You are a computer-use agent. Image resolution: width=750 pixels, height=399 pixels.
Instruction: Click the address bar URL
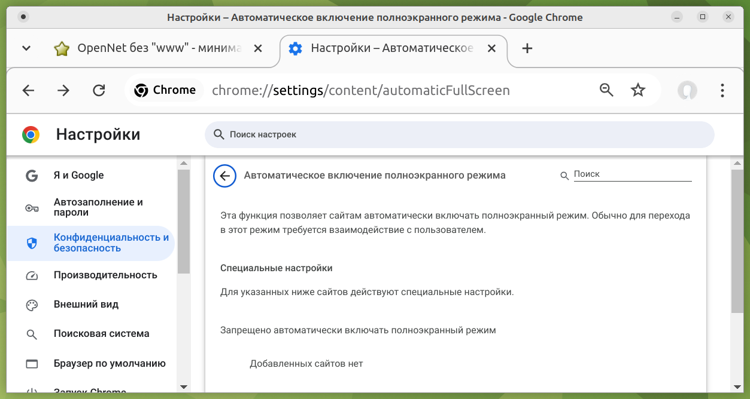click(361, 90)
